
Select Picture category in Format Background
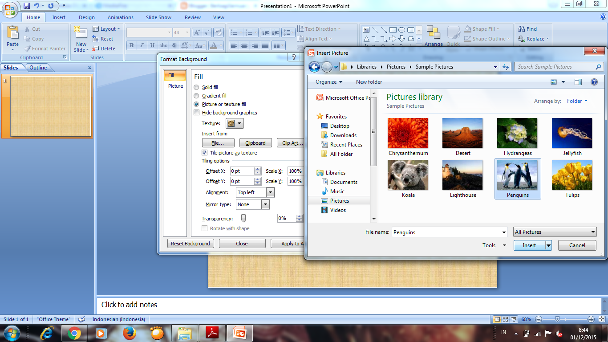(175, 86)
